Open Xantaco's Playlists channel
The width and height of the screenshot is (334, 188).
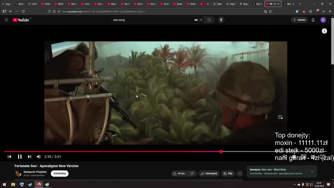[x=35, y=172]
